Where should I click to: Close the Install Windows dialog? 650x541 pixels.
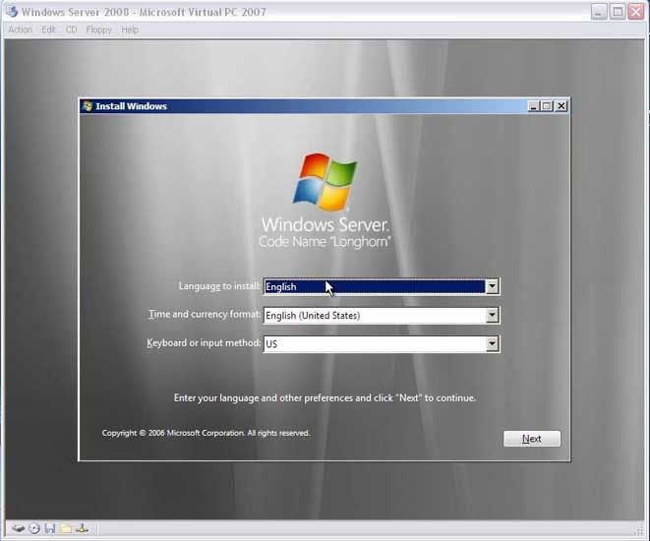coord(561,106)
